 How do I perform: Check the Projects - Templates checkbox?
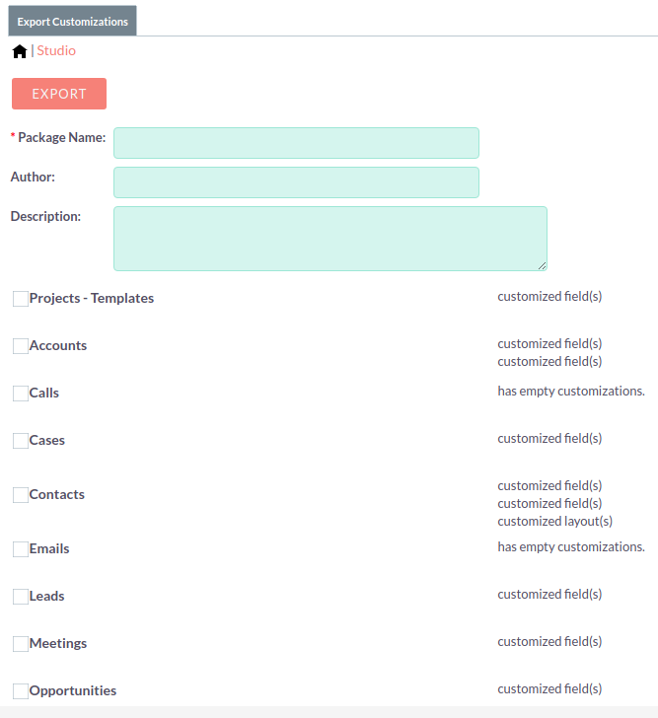click(21, 299)
